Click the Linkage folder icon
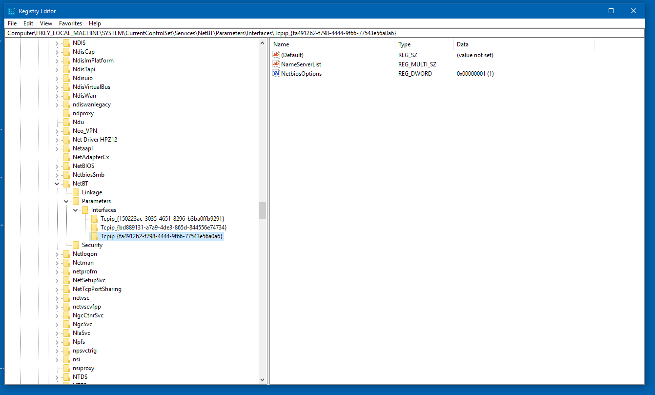 point(76,192)
